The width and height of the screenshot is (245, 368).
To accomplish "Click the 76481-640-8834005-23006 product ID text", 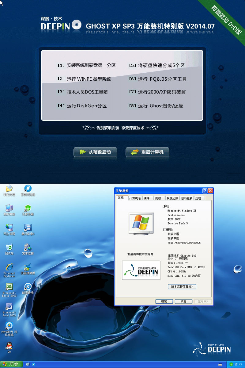I will 184,243.
